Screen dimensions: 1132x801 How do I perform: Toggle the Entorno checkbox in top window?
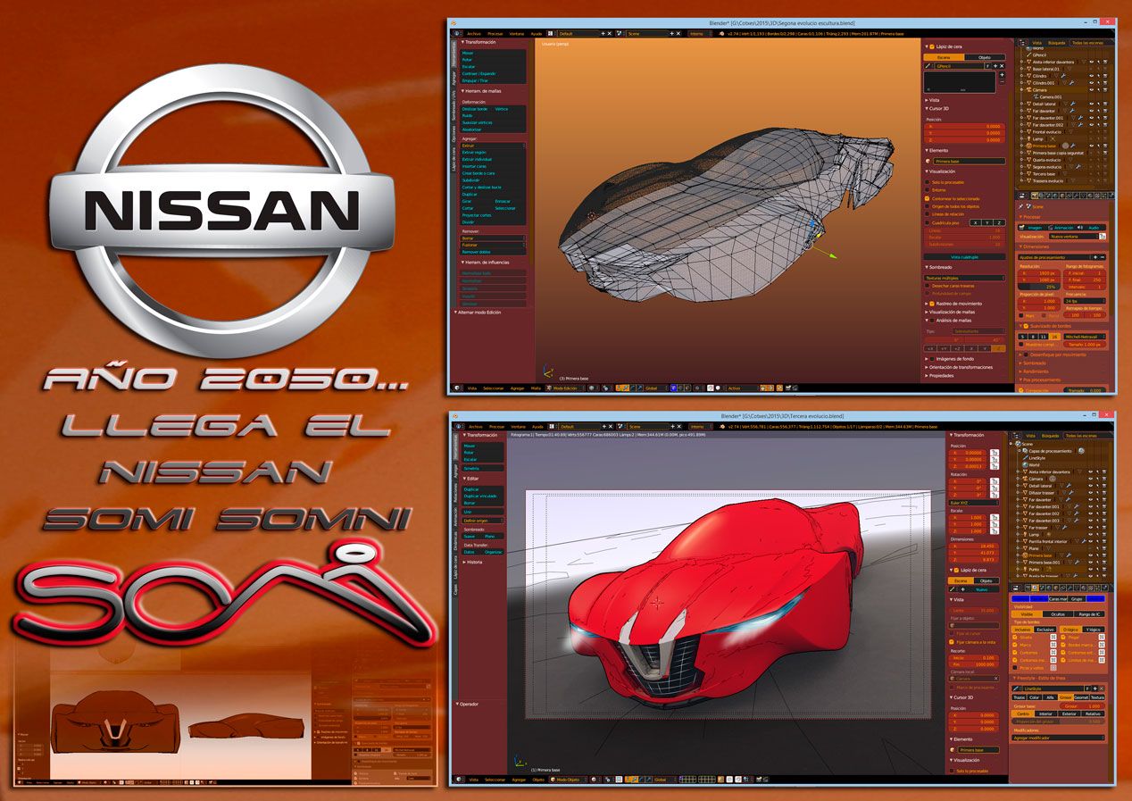pyautogui.click(x=928, y=189)
